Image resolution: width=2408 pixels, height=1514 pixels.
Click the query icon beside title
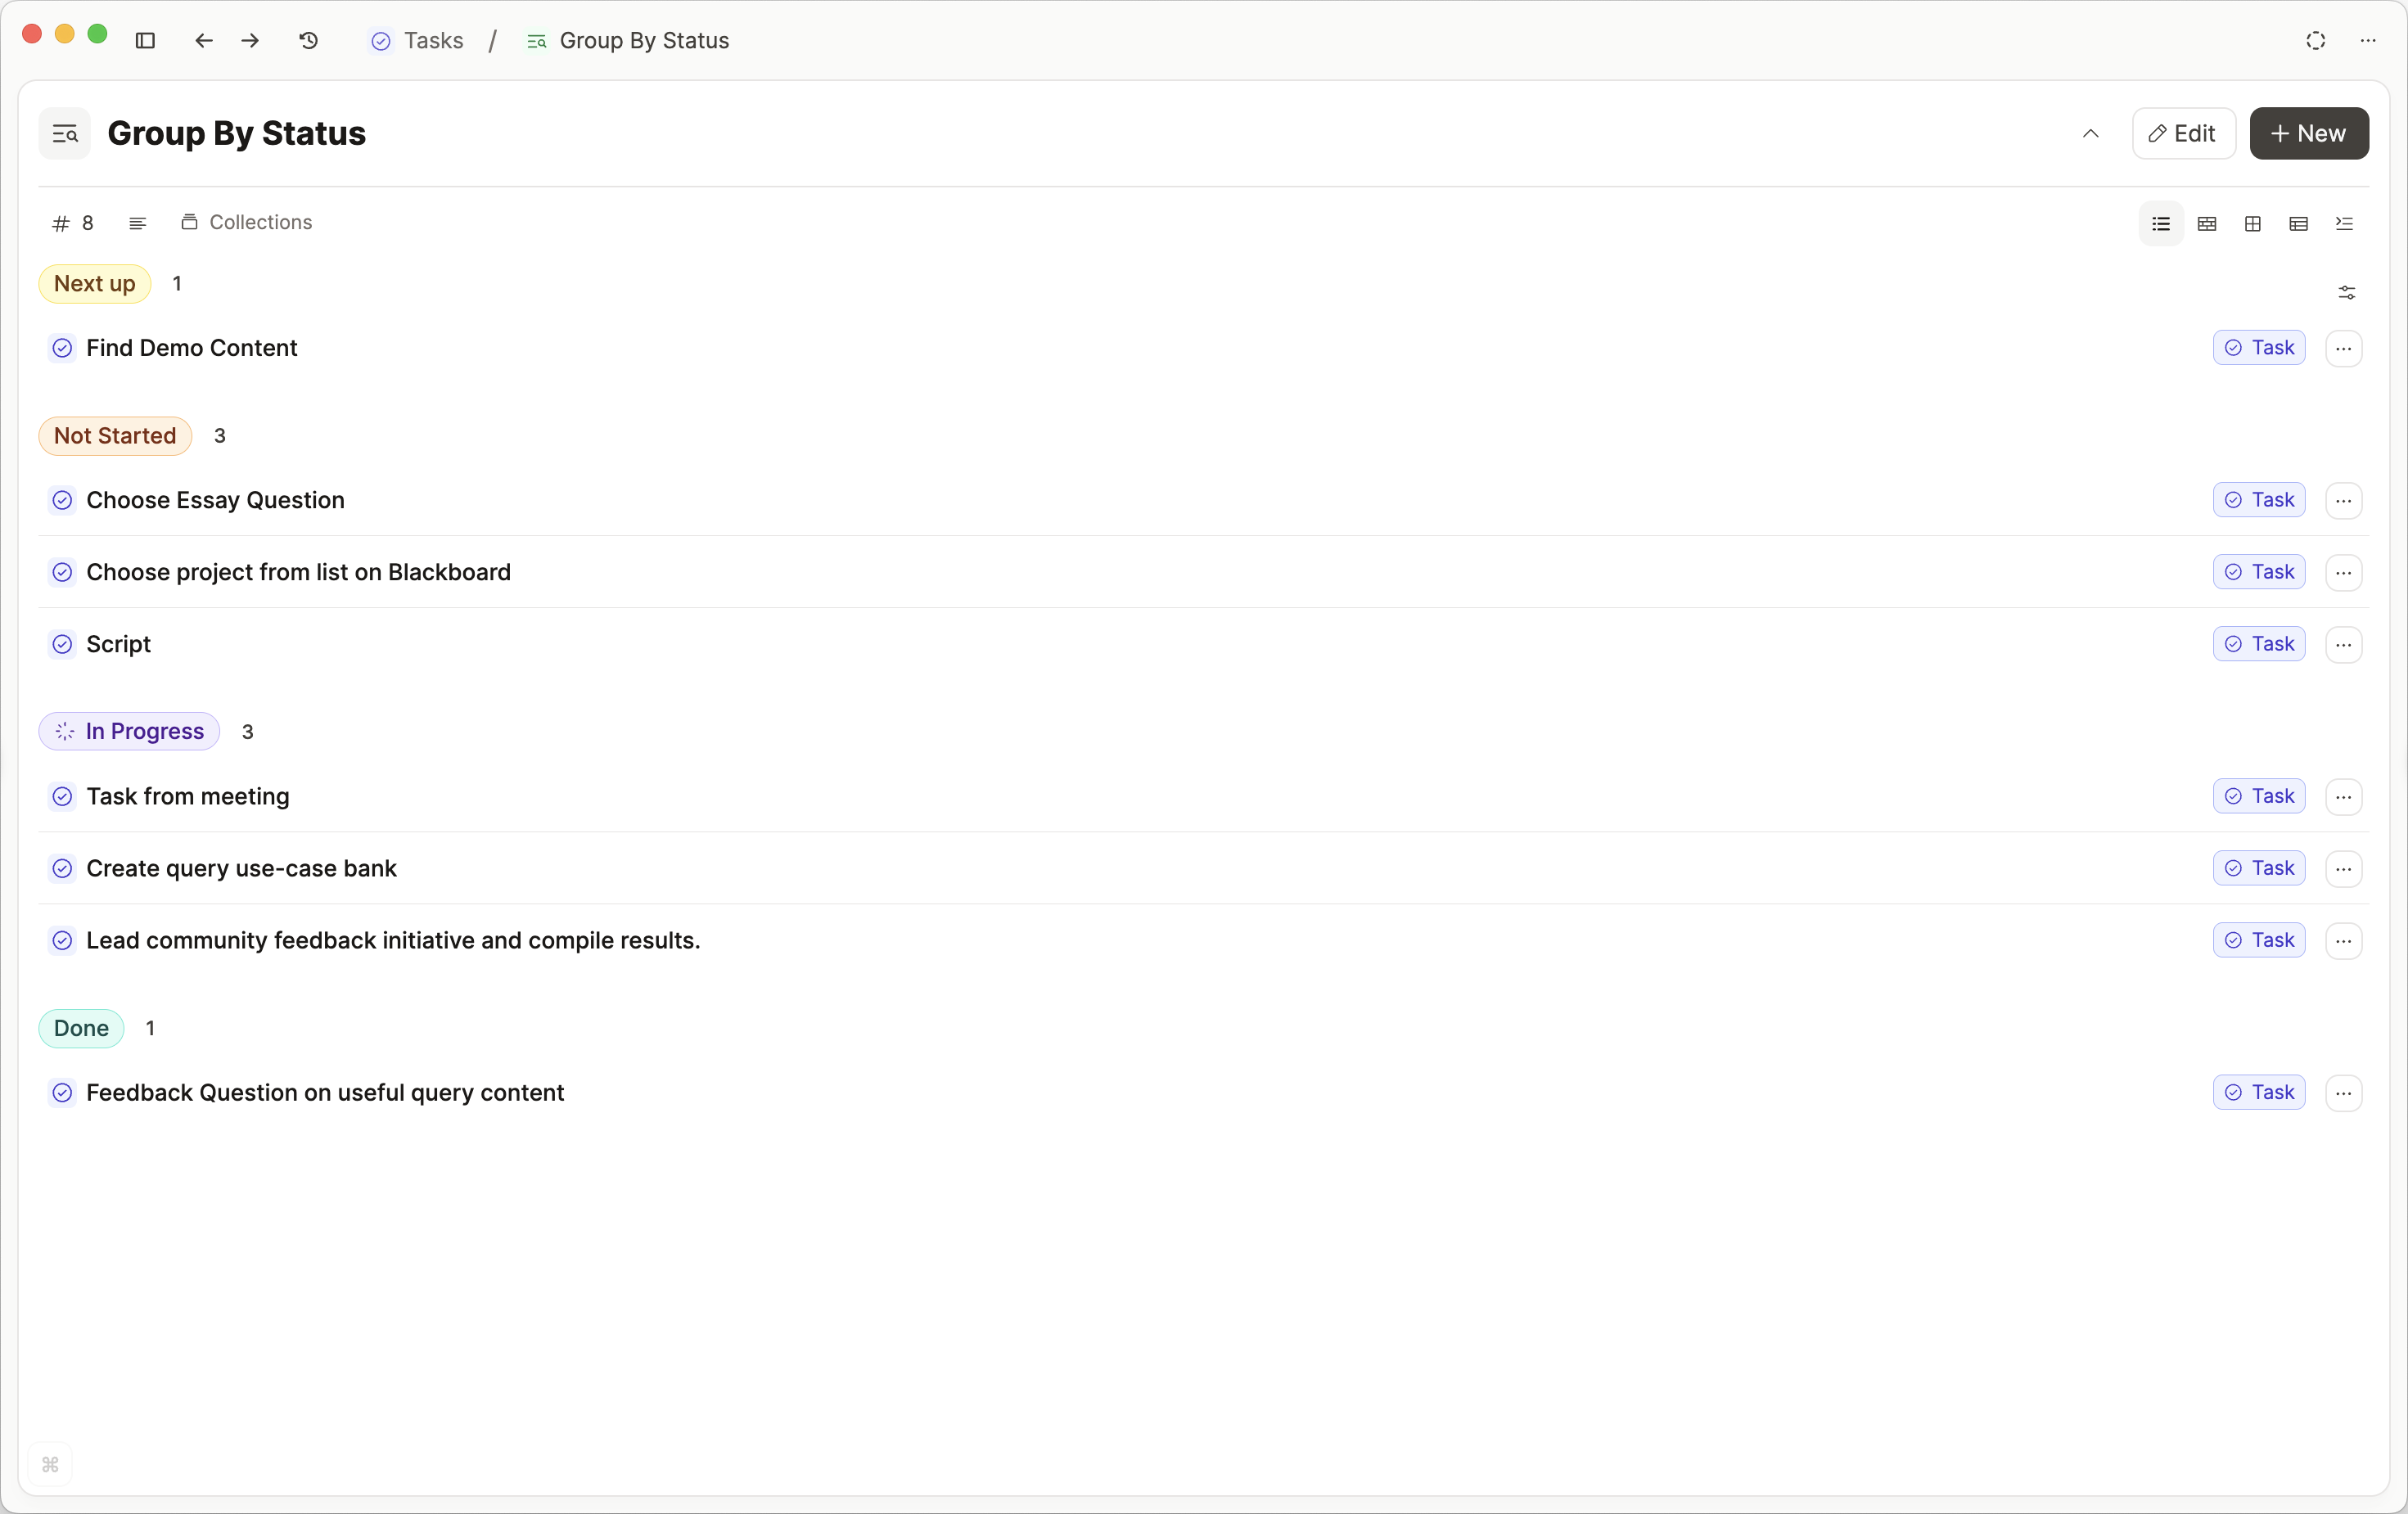click(x=65, y=134)
